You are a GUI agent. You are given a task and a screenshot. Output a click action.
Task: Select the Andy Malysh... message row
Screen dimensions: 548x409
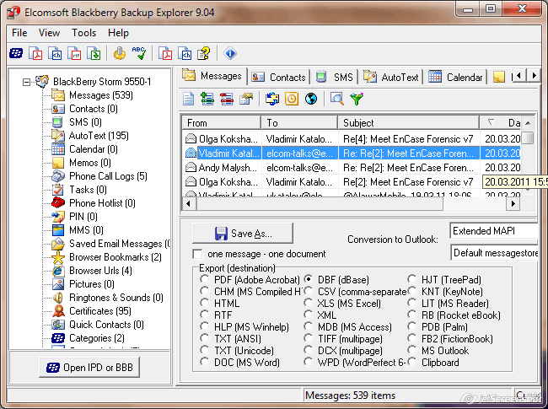pyautogui.click(x=352, y=168)
